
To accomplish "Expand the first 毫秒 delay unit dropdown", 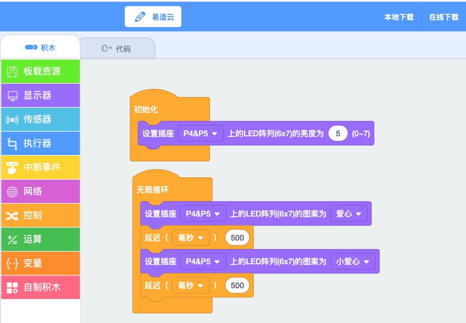I will tap(191, 238).
